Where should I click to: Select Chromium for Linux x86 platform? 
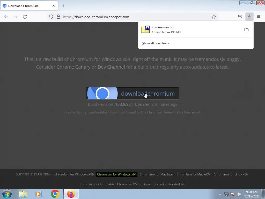pos(231,174)
